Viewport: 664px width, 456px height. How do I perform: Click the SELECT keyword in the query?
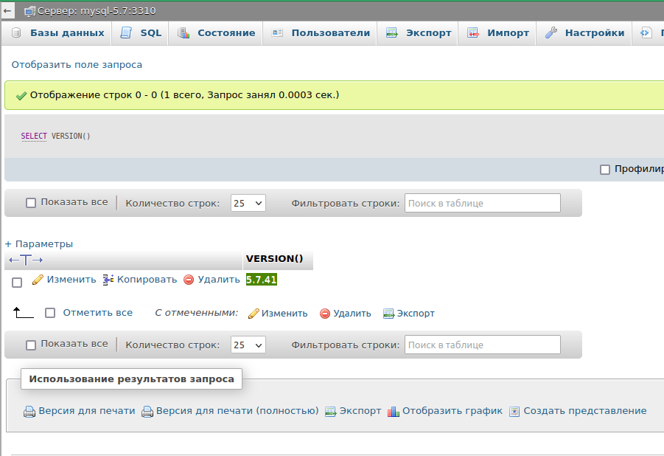pyautogui.click(x=34, y=136)
